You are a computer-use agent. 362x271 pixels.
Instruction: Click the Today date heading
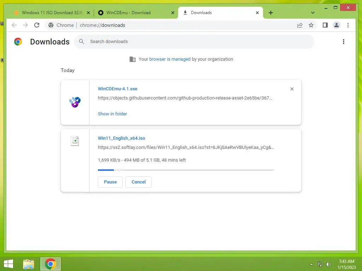(x=68, y=70)
